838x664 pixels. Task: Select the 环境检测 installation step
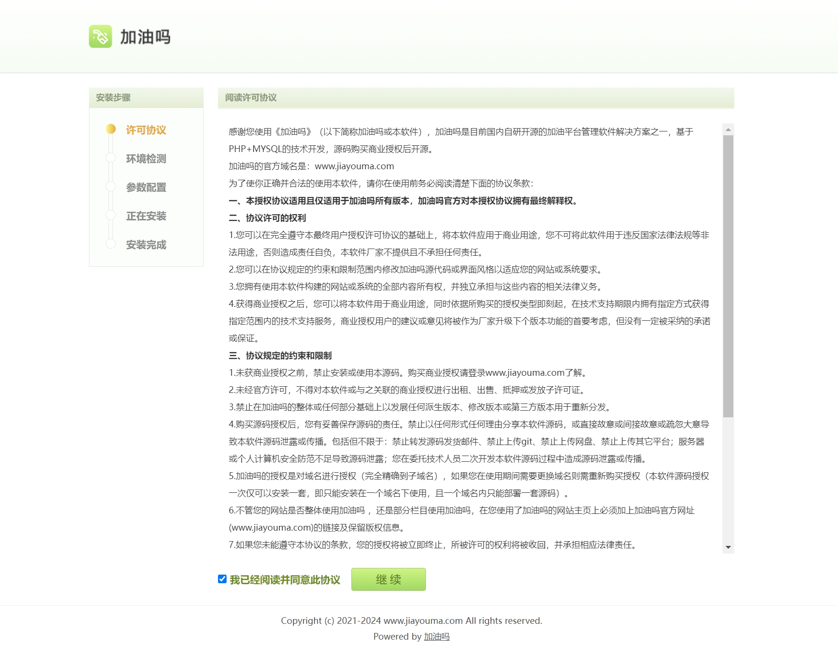coord(146,159)
